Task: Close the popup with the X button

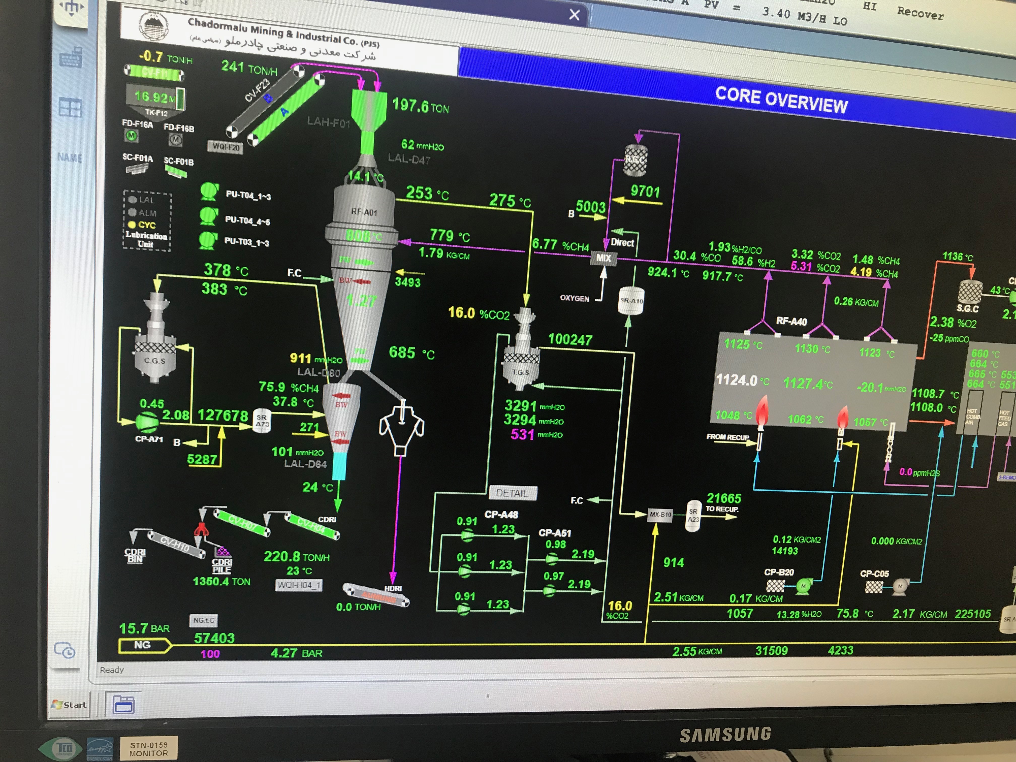Action: pyautogui.click(x=574, y=15)
